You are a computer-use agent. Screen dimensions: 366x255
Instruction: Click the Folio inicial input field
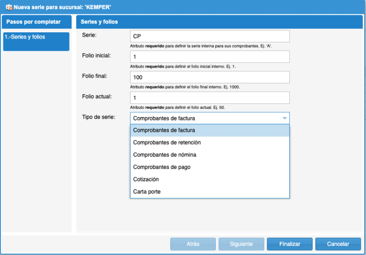tap(210, 57)
